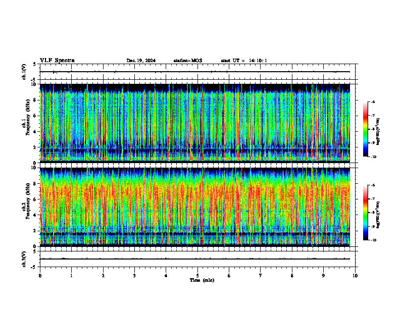Click the ch.3 voltage waveform trace strip
The width and height of the screenshot is (400, 309).
point(195,259)
